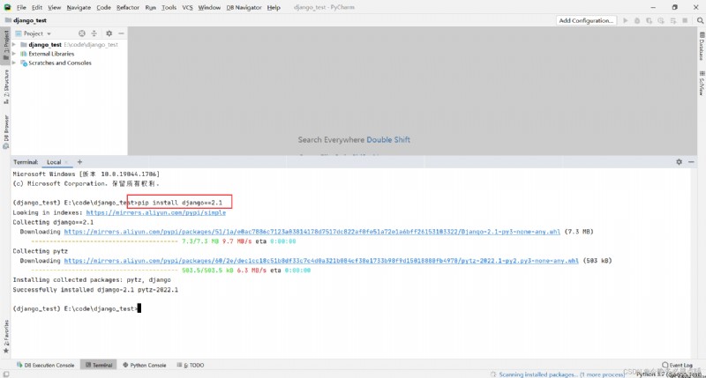This screenshot has height=378, width=706.
Task: Click Python 3.7 (django_test) interpreter in status bar
Action: click(x=670, y=374)
